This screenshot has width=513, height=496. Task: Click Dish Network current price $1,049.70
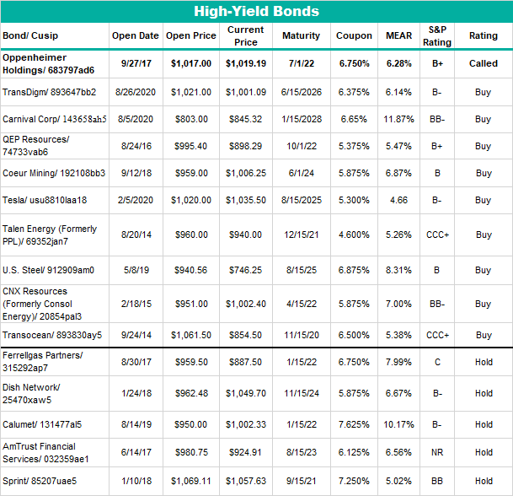[246, 393]
